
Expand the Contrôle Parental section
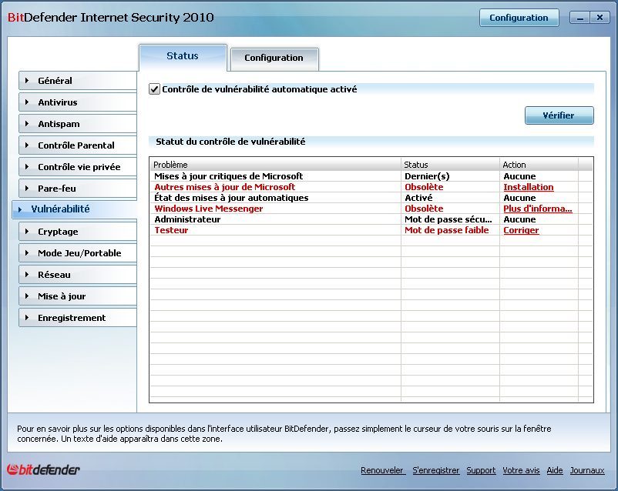[78, 145]
